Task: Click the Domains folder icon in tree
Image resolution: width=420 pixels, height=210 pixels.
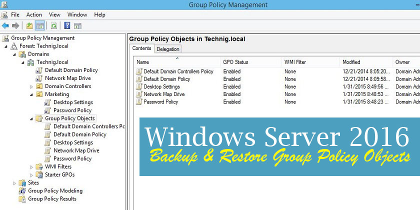Action: pyautogui.click(x=22, y=54)
